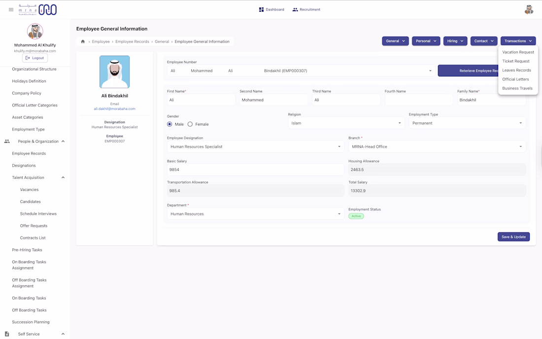Click the Housing Allowance field
The width and height of the screenshot is (542, 339).
click(x=437, y=169)
